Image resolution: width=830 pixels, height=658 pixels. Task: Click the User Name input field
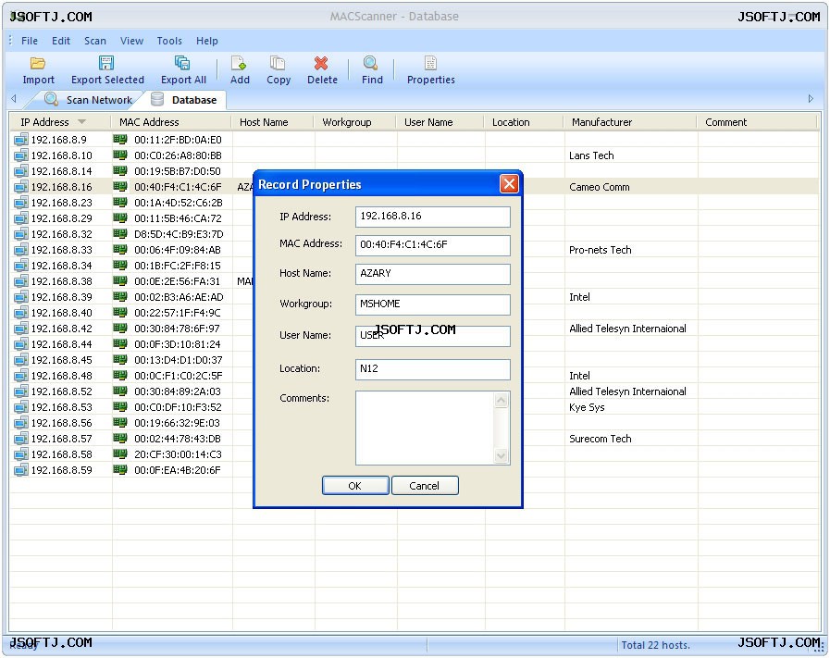432,336
